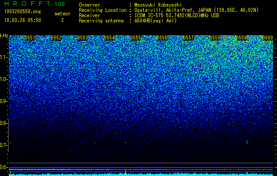Click the "Receiver" field label

click(x=89, y=15)
